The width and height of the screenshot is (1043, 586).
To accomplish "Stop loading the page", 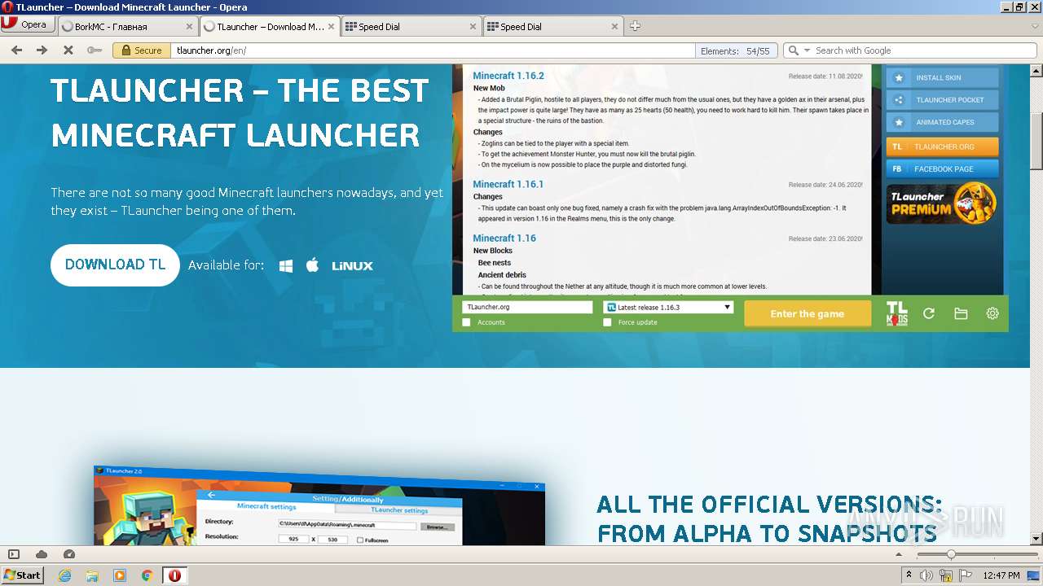I will click(68, 50).
